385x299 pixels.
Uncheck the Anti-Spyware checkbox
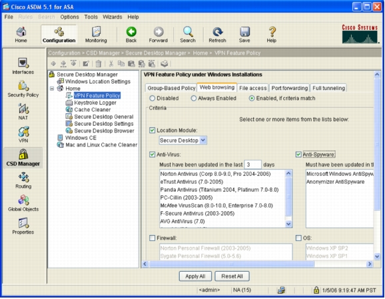[x=298, y=154]
